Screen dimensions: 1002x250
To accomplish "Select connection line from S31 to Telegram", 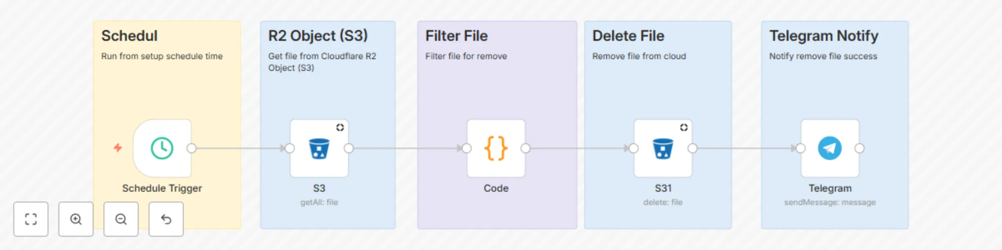I will [x=746, y=148].
